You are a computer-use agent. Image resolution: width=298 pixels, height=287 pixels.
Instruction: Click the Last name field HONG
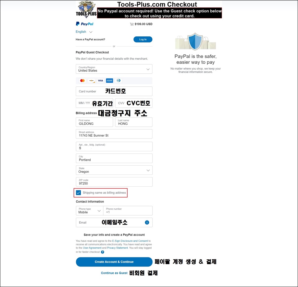pos(133,122)
